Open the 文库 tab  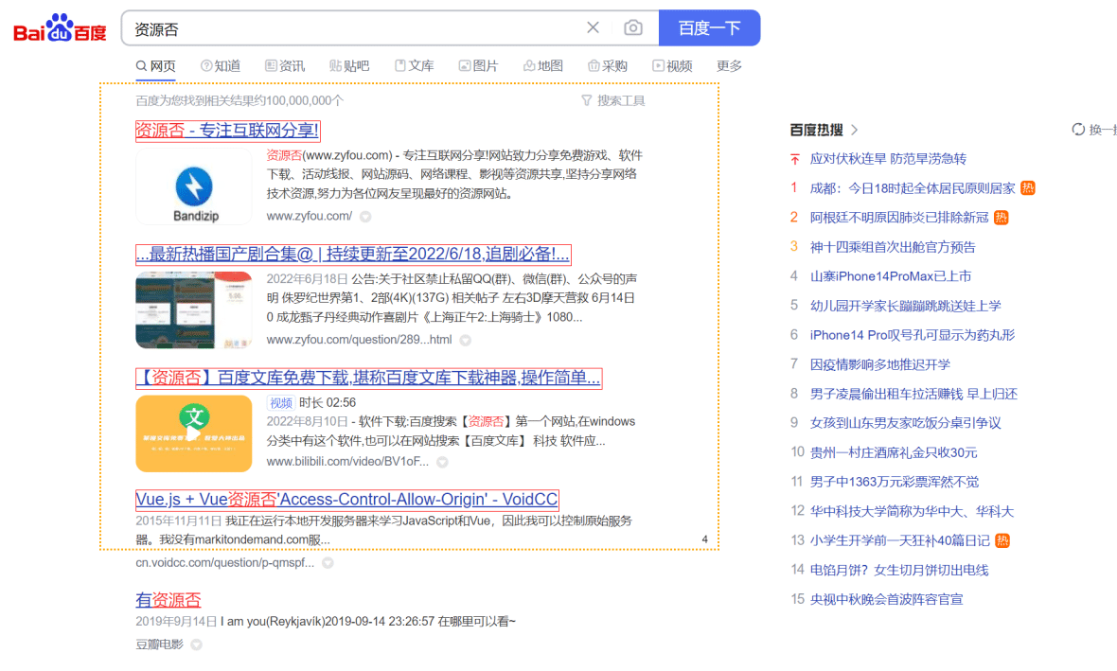[414, 66]
